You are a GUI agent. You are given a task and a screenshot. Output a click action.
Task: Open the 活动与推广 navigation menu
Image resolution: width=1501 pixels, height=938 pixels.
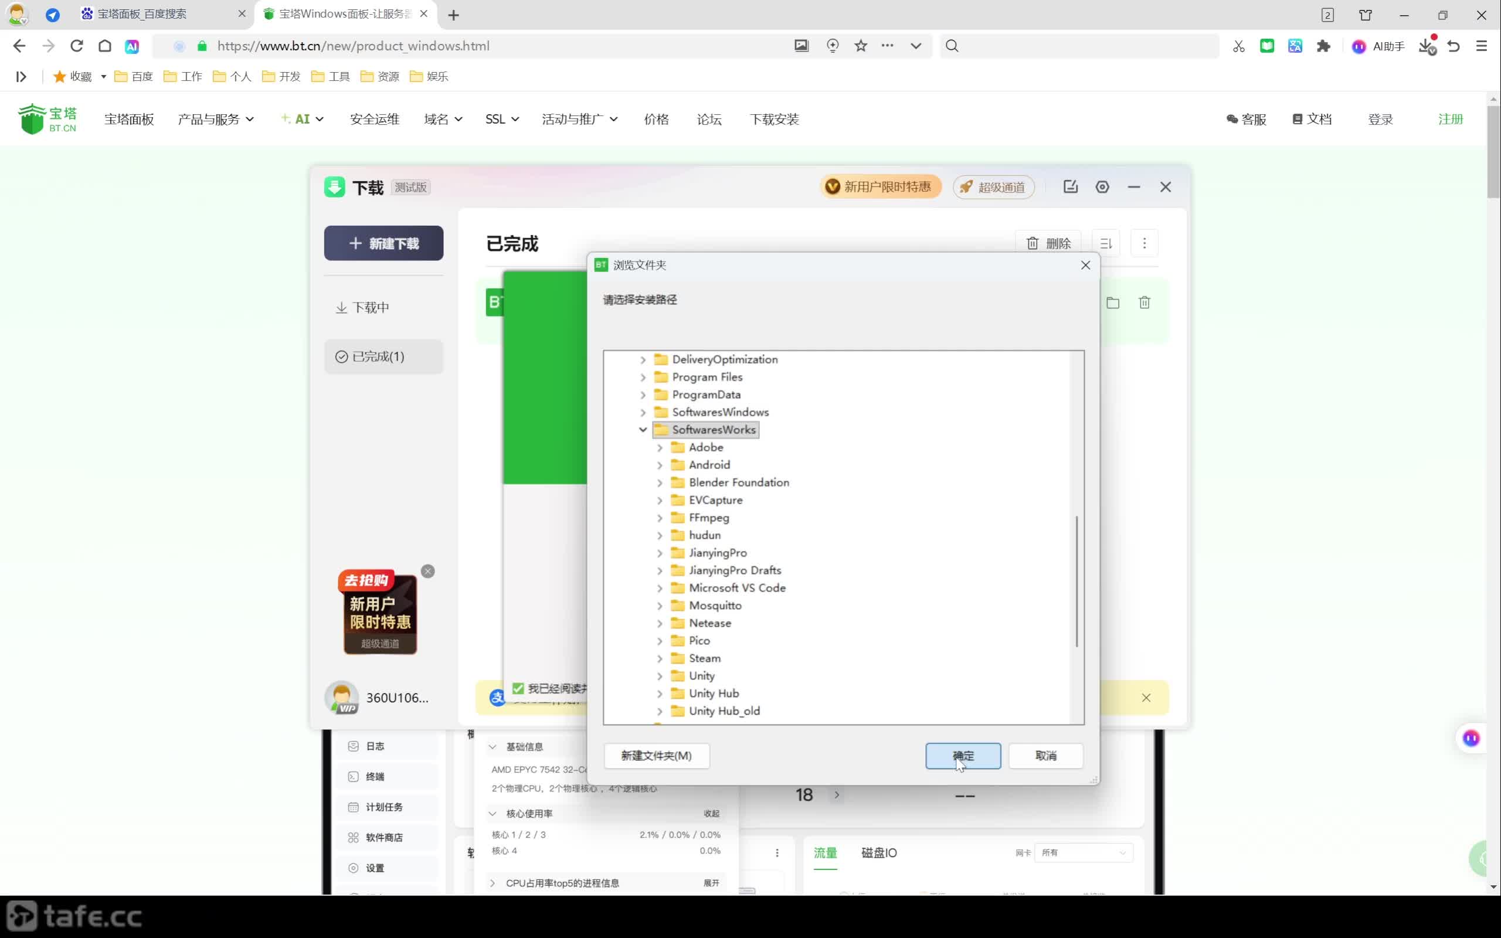(x=579, y=119)
